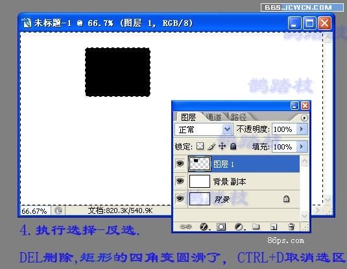This screenshot has height=269, width=347.
Task: Add a layer mask
Action: click(x=221, y=227)
